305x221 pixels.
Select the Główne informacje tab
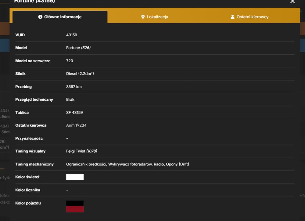coord(60,17)
